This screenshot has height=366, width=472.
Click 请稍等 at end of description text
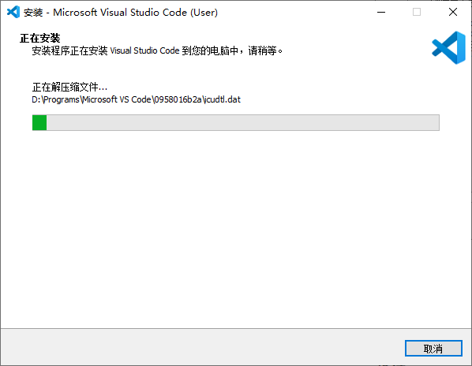(x=262, y=50)
